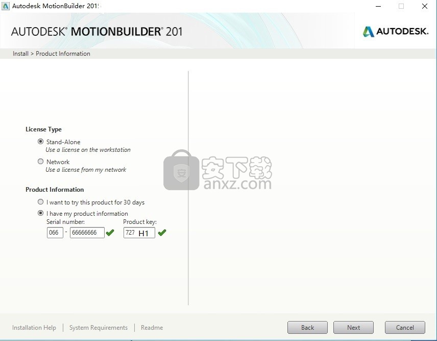This screenshot has height=341, width=437.
Task: Minimize the installer window
Action: (378, 6)
